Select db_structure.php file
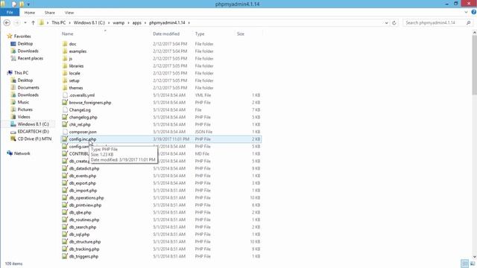 click(x=85, y=241)
